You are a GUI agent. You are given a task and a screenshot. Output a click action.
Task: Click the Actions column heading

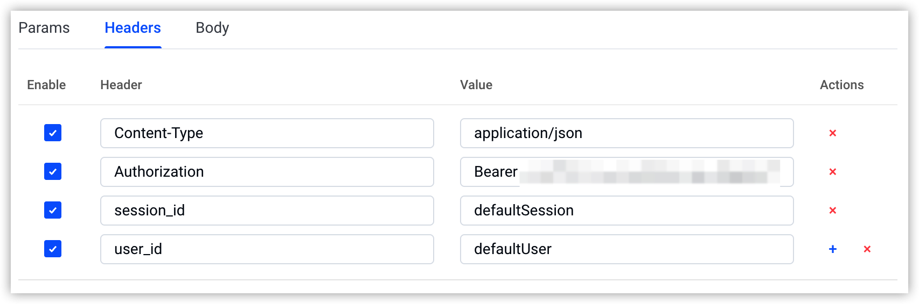(x=842, y=85)
